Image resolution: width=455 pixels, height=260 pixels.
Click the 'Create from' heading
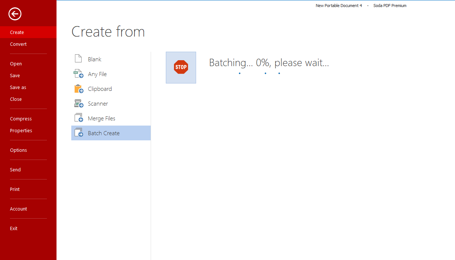[108, 32]
